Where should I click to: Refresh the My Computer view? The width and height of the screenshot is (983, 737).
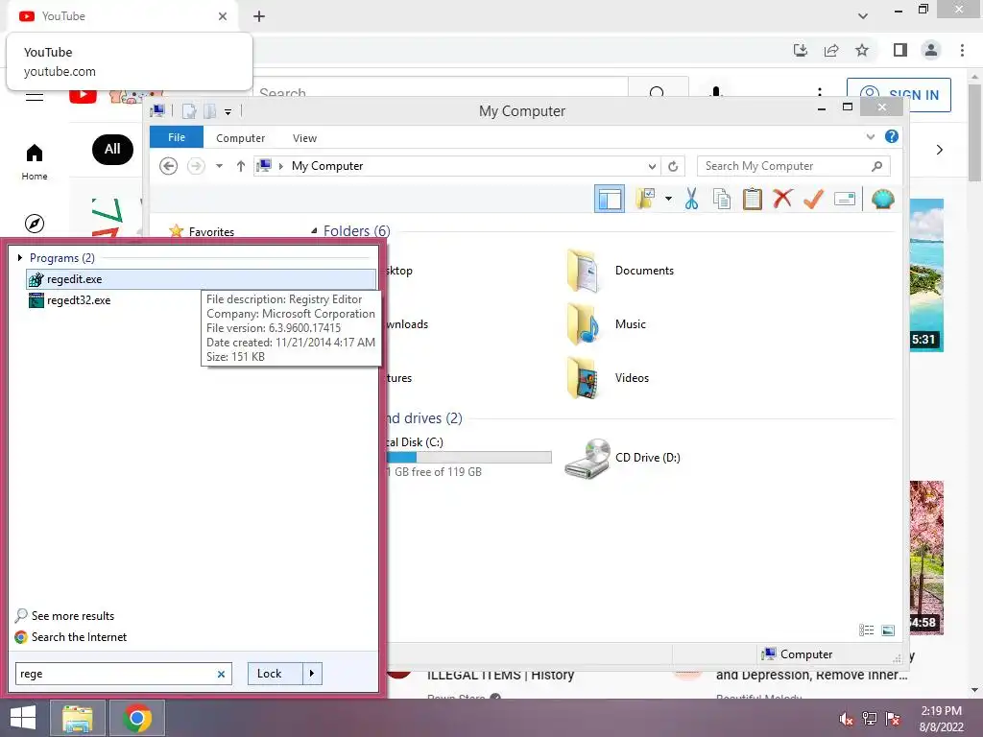click(x=673, y=166)
